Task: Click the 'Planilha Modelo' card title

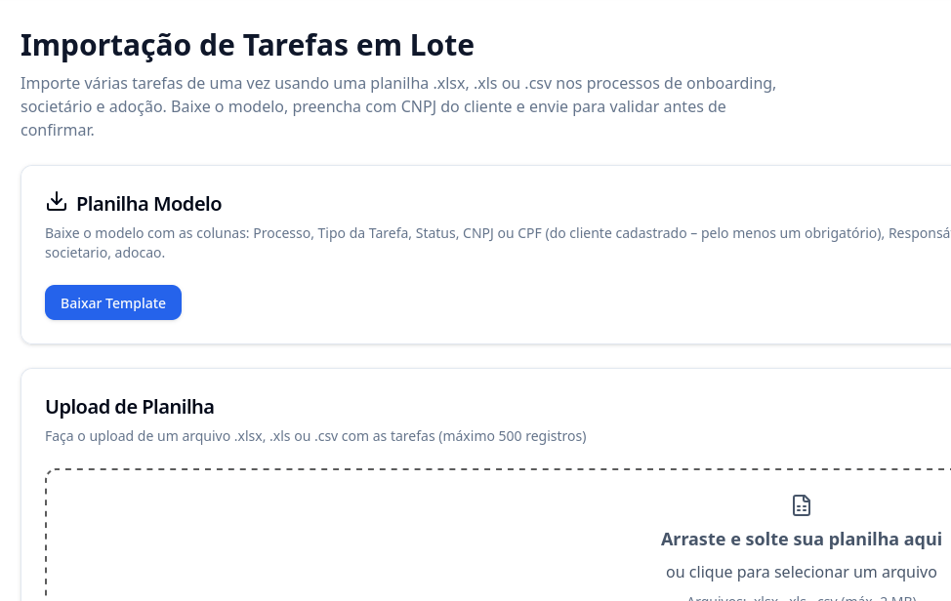Action: click(148, 203)
